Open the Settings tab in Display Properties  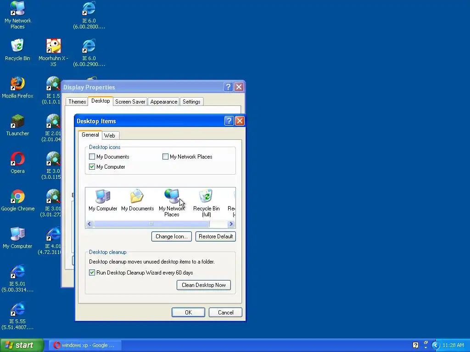click(191, 102)
